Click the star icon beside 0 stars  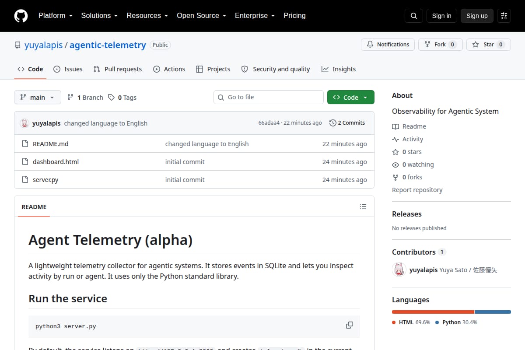(395, 152)
